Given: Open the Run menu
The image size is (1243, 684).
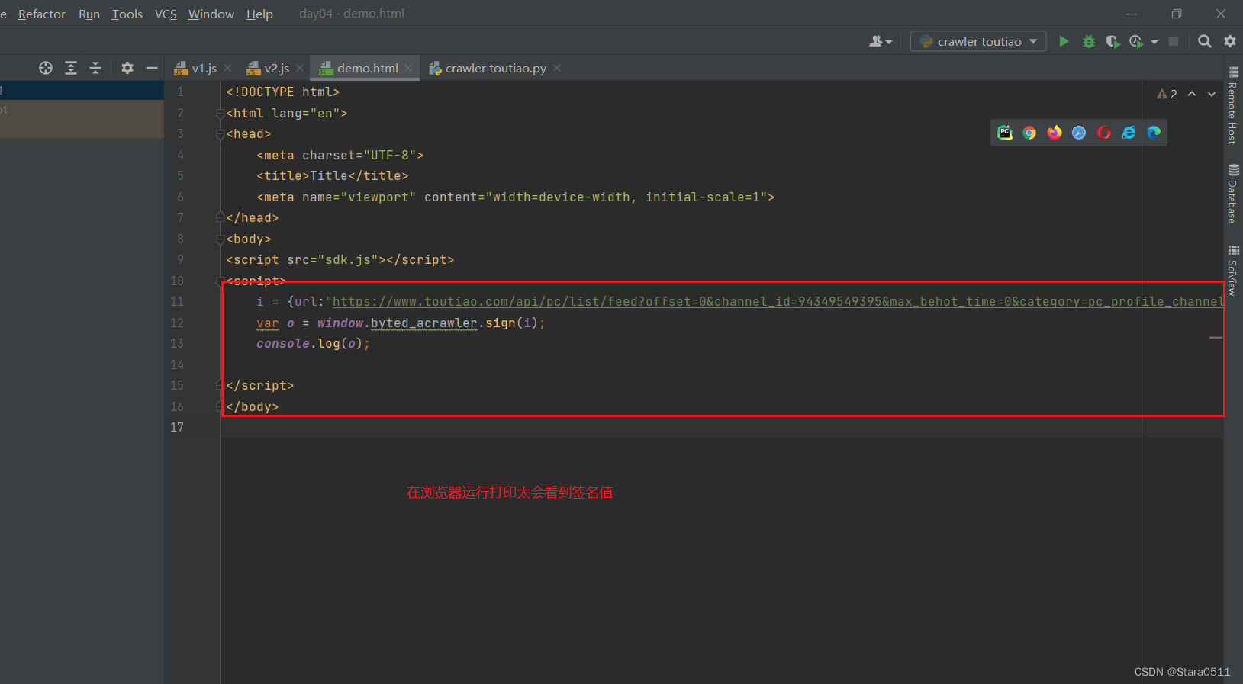Looking at the screenshot, I should click(89, 14).
